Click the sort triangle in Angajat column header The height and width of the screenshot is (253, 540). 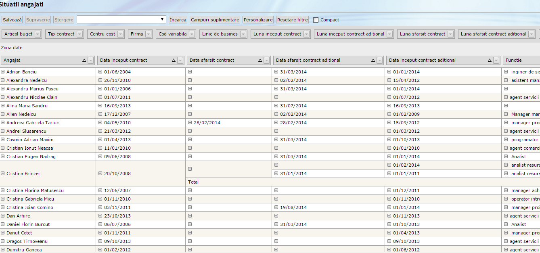coord(84,61)
